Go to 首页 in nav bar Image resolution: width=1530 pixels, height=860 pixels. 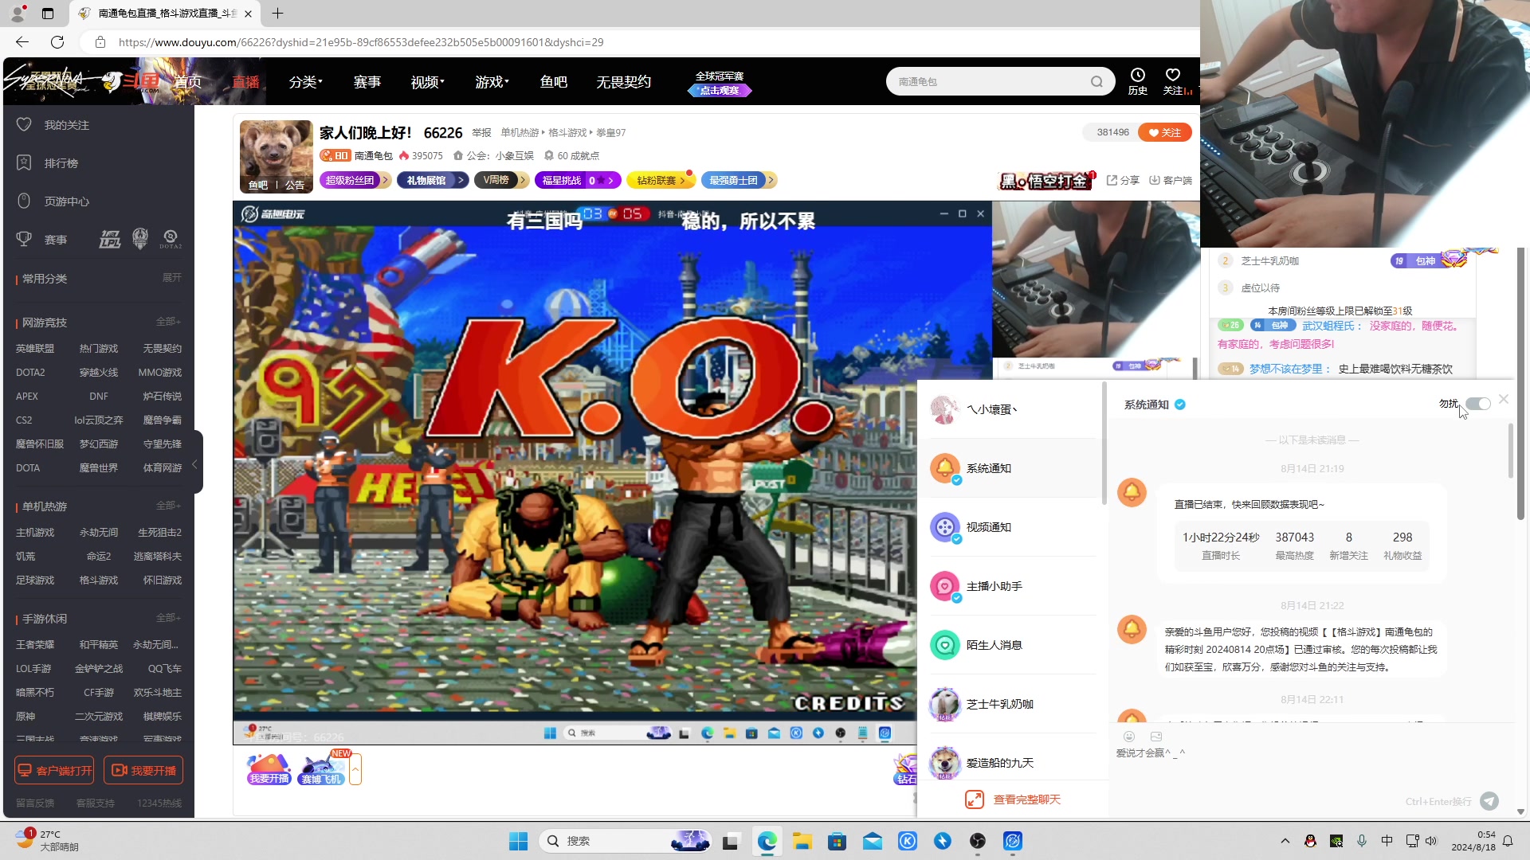pyautogui.click(x=188, y=82)
